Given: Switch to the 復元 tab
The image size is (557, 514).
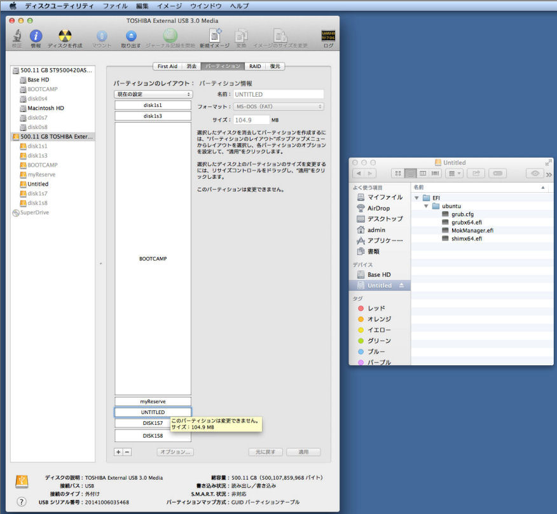Looking at the screenshot, I should coord(275,66).
